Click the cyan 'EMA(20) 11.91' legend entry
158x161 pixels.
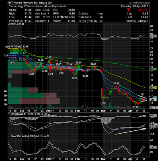click(x=17, y=54)
